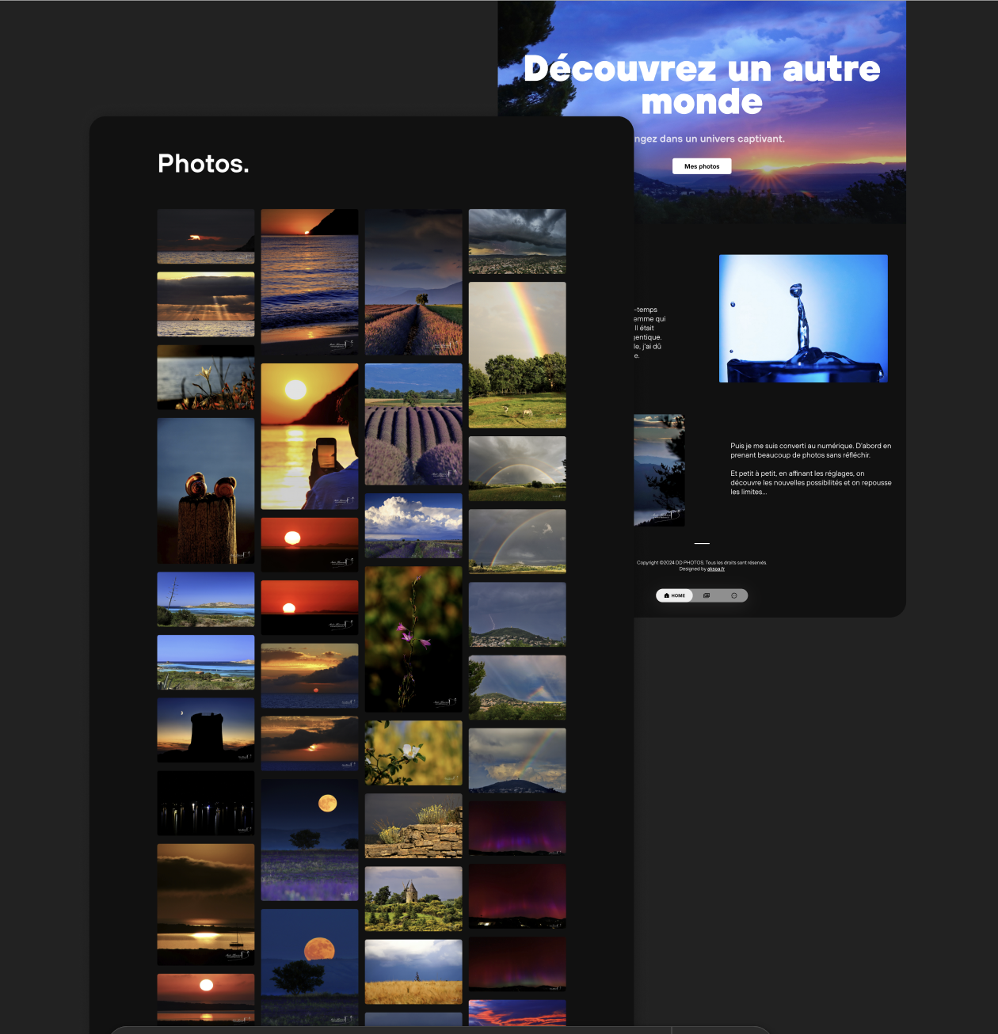Open the snails on wooden post photo
This screenshot has height=1034, width=998.
click(x=206, y=491)
